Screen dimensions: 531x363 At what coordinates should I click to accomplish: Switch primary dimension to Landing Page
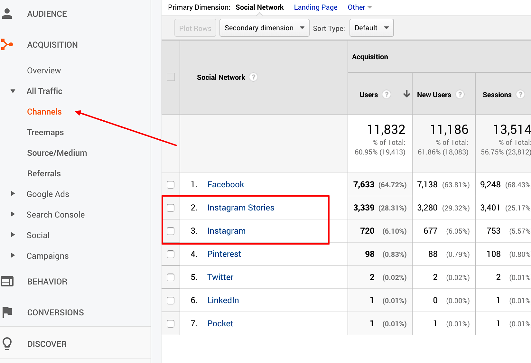click(316, 7)
